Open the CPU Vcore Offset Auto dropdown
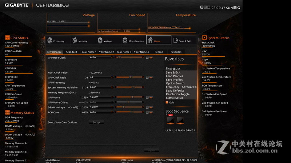The width and height of the screenshot is (291, 163). tap(101, 102)
